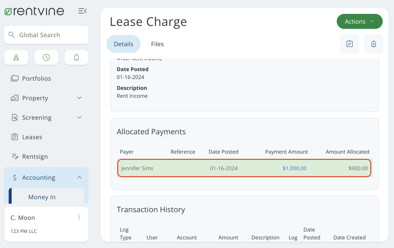Click the Rentvine logo
This screenshot has height=248, width=394.
tap(34, 11)
